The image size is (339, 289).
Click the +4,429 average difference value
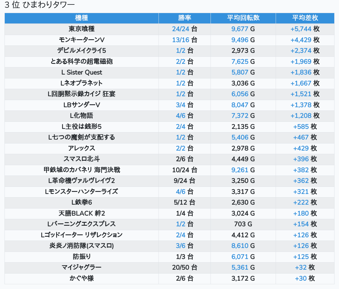pyautogui.click(x=301, y=40)
